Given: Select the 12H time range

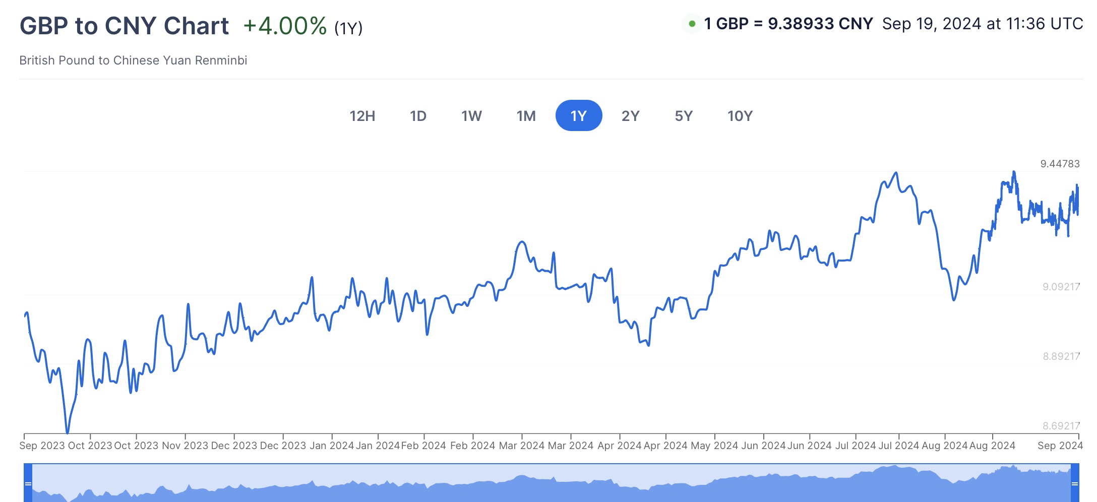Looking at the screenshot, I should click(x=362, y=116).
